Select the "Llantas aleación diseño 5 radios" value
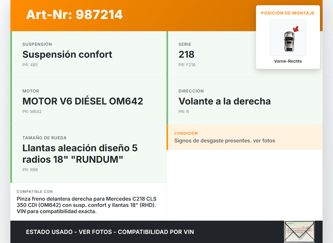Image resolution: width=333 pixels, height=243 pixels. 80,154
